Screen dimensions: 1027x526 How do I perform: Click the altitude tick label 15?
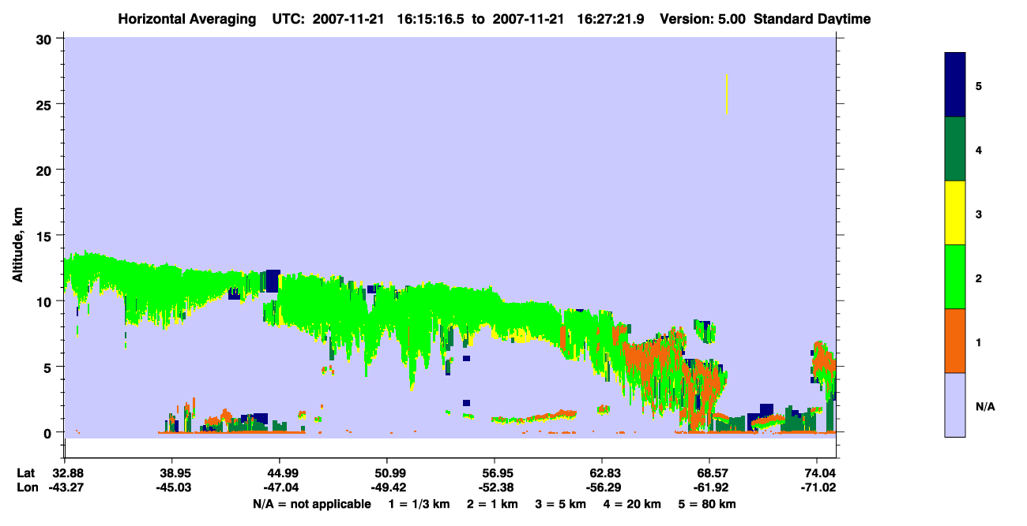point(46,235)
